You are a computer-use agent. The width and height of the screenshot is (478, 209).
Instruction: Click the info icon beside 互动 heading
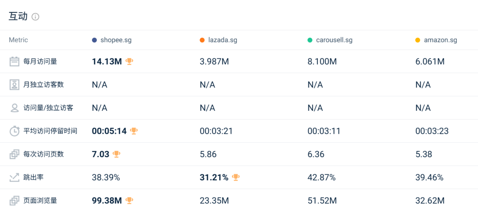(35, 17)
